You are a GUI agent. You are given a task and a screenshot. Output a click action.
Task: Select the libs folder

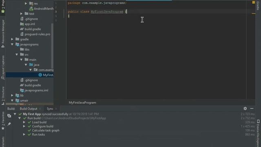[24, 49]
